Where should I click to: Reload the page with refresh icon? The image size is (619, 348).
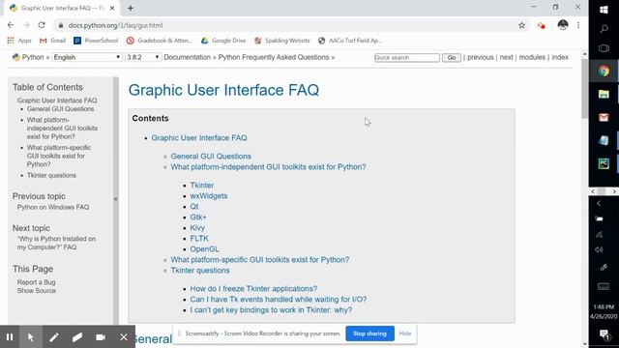pos(42,25)
